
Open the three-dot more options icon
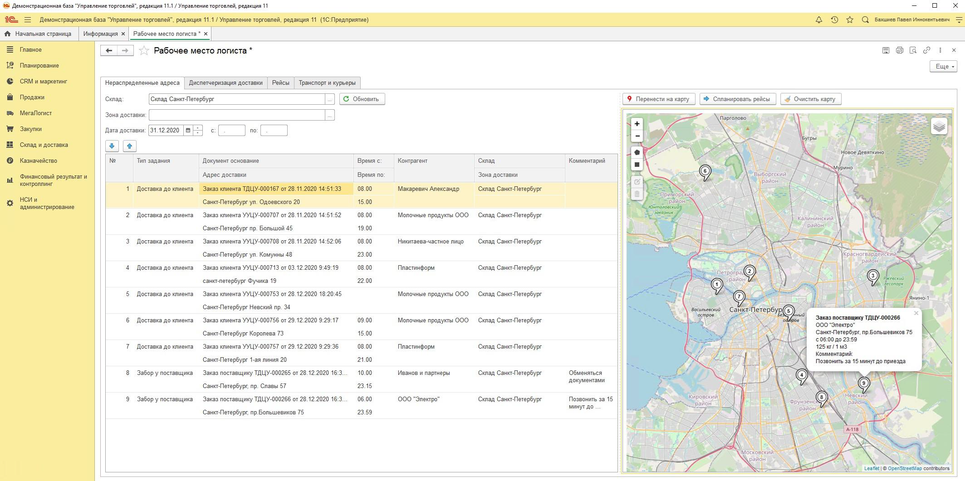coord(940,50)
